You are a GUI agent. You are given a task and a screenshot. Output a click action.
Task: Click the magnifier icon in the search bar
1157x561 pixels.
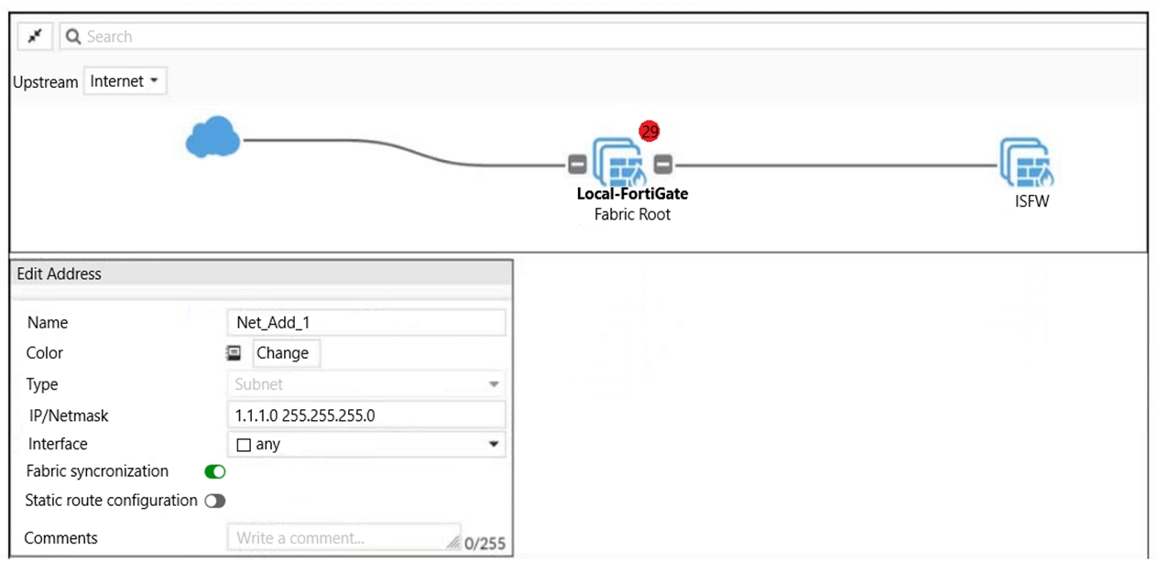[x=73, y=37]
